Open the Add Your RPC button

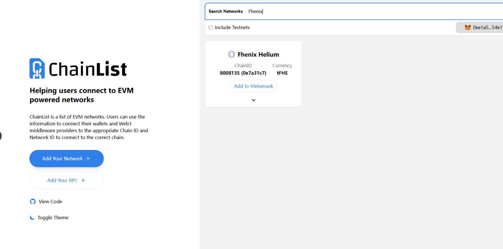coord(66,180)
